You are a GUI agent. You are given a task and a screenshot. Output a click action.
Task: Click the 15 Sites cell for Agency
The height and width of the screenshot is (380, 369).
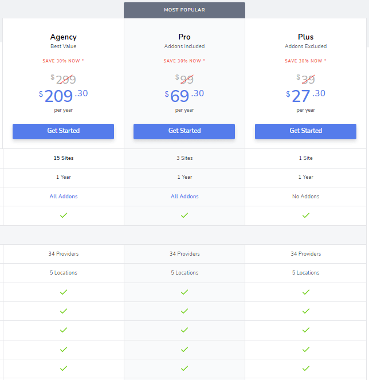click(x=63, y=158)
